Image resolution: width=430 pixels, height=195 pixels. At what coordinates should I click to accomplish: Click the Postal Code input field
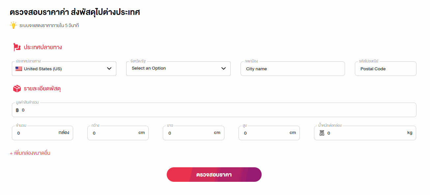tap(386, 69)
